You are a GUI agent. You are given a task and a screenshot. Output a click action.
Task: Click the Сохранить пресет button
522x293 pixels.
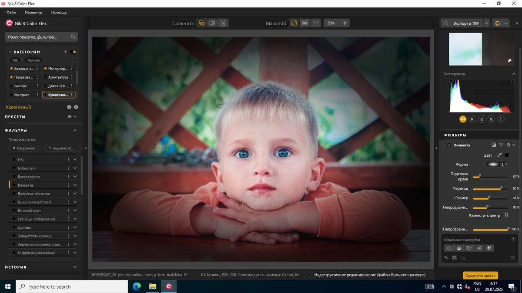480,275
